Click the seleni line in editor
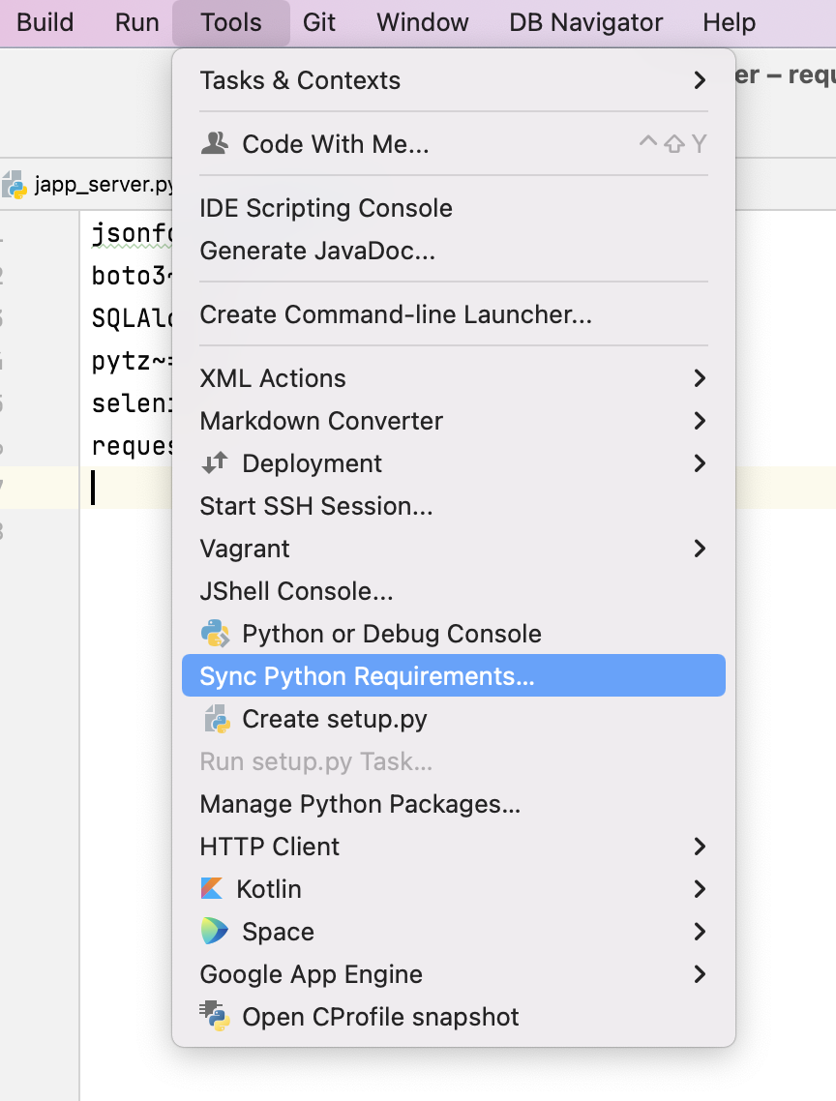 click(132, 403)
